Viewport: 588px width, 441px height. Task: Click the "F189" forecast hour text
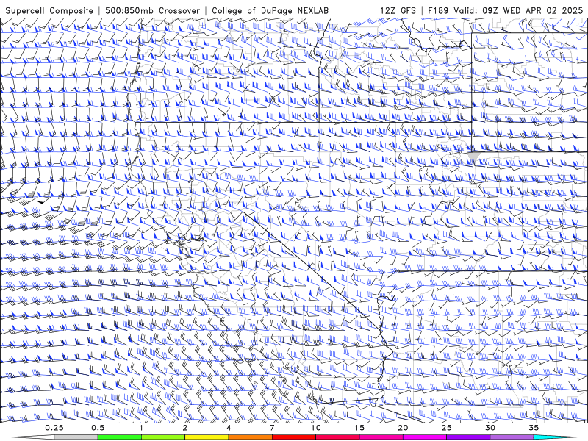pos(438,10)
